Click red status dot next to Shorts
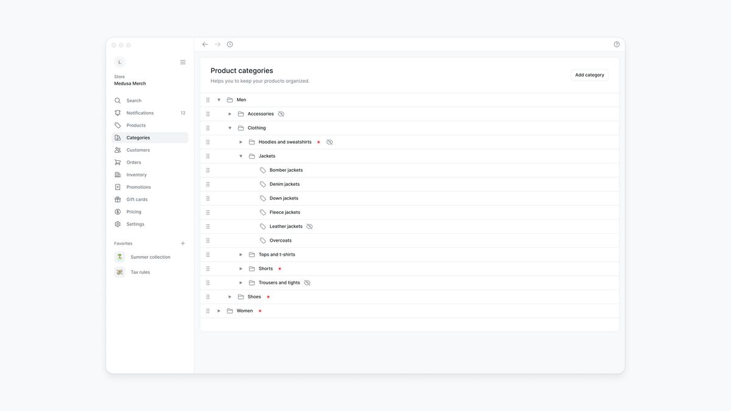 pos(280,269)
